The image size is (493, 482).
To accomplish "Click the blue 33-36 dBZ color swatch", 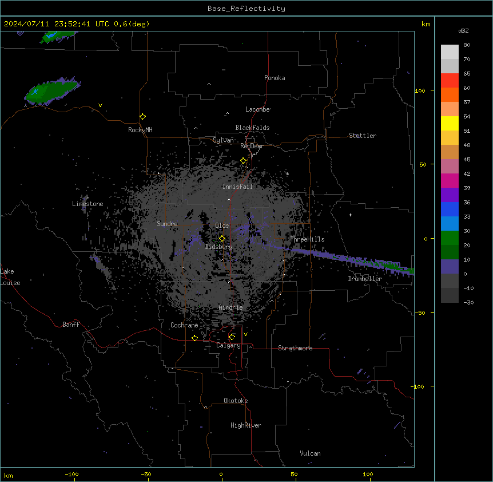I will point(450,209).
